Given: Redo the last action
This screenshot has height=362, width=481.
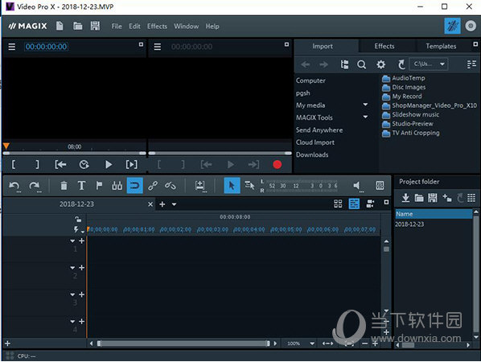Looking at the screenshot, I should click(x=35, y=186).
